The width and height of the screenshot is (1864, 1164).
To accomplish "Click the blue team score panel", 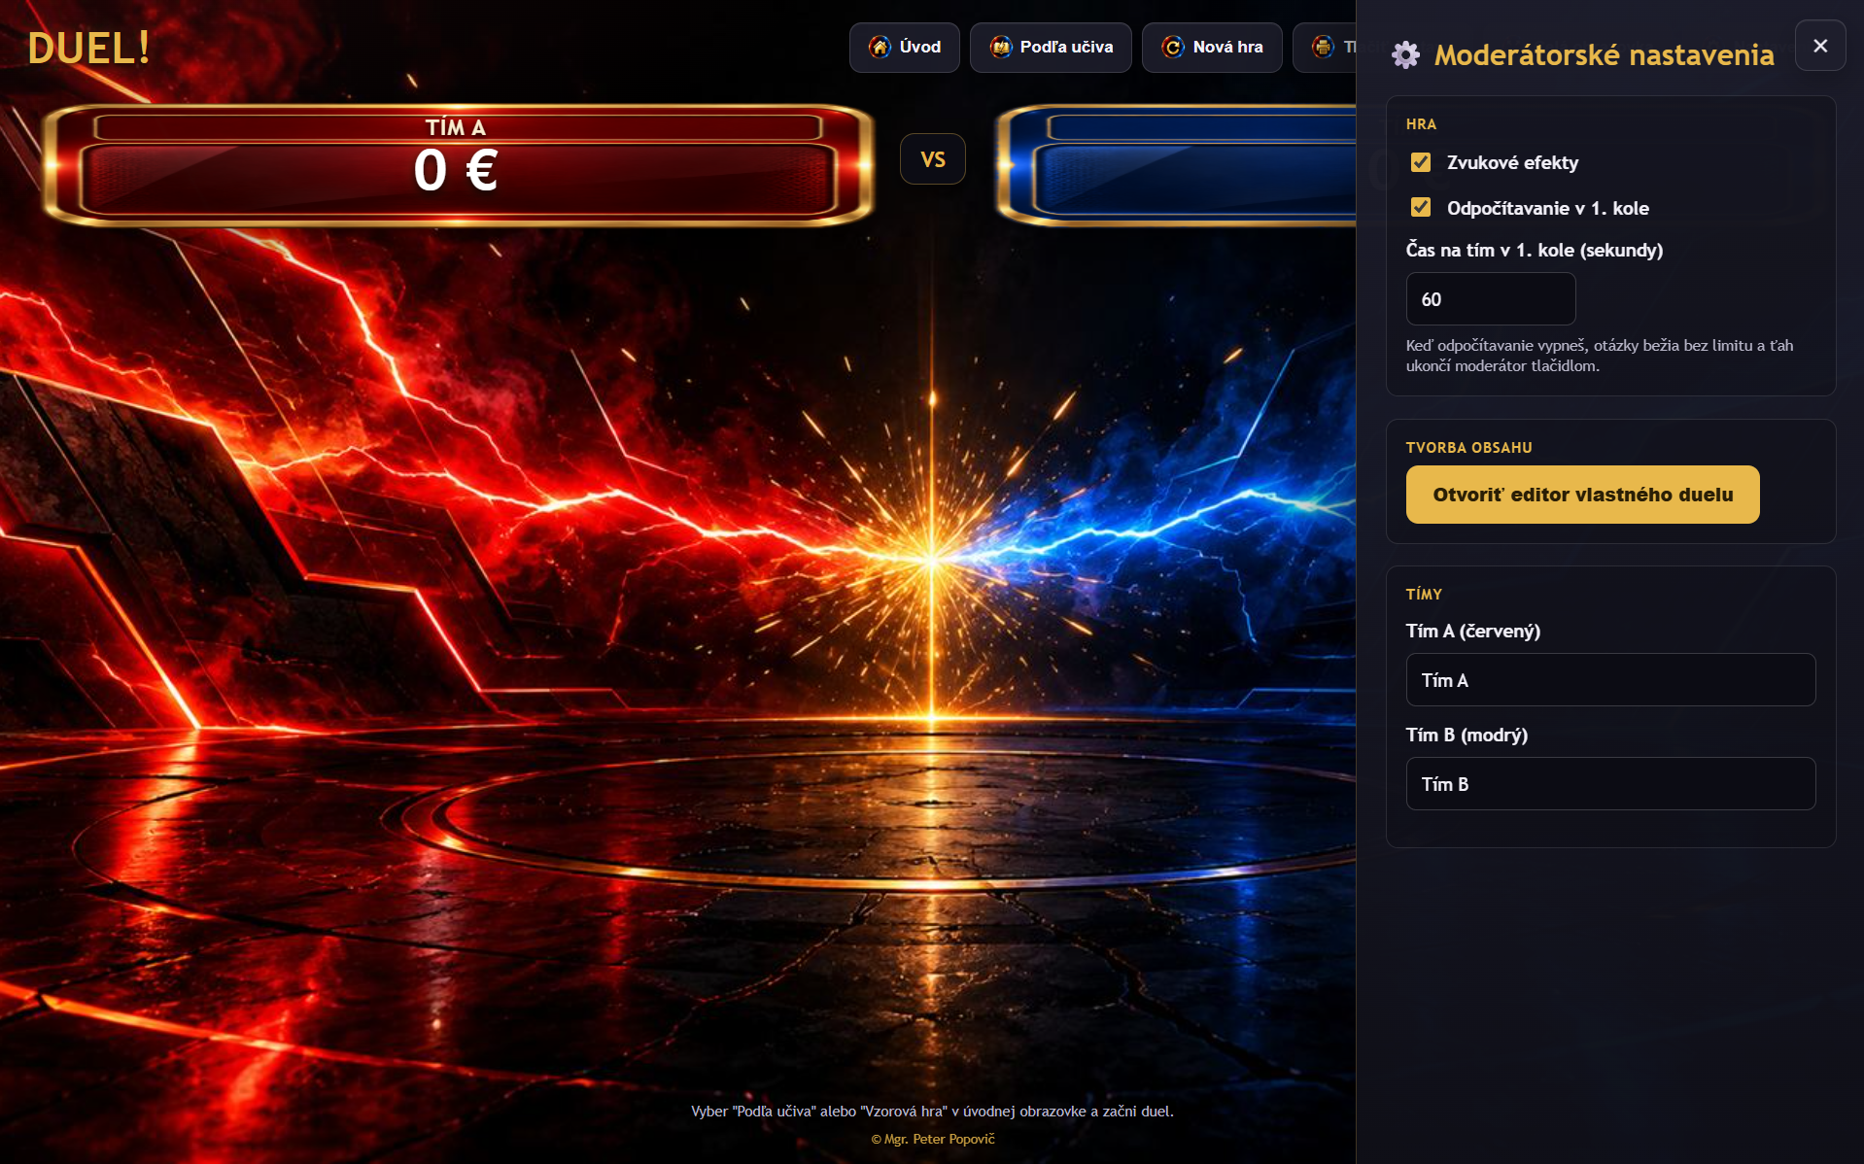I will pos(1176,165).
